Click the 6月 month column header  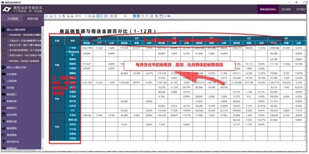click(286, 38)
